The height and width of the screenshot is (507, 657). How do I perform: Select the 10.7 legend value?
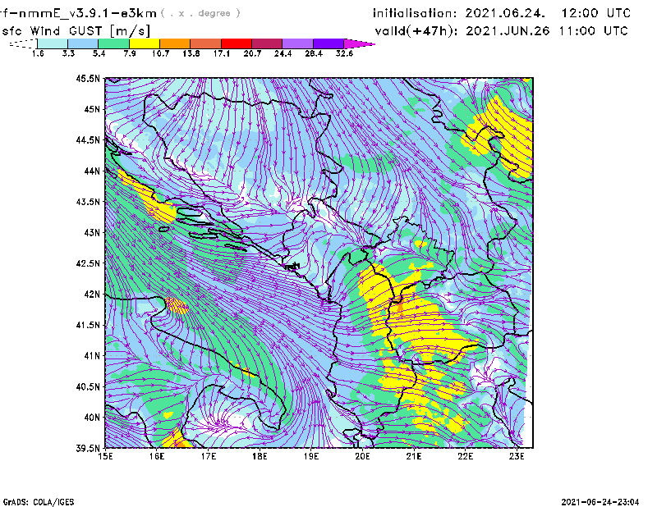coord(160,53)
